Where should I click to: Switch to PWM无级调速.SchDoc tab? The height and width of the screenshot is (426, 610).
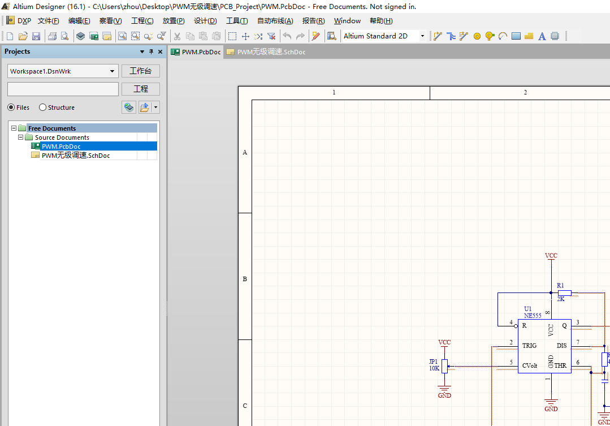coord(266,52)
